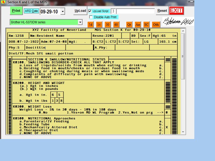The height and width of the screenshot is (161, 215).
Task: Check K0100 z. NONE OF ABOVE box
Action: point(167,77)
